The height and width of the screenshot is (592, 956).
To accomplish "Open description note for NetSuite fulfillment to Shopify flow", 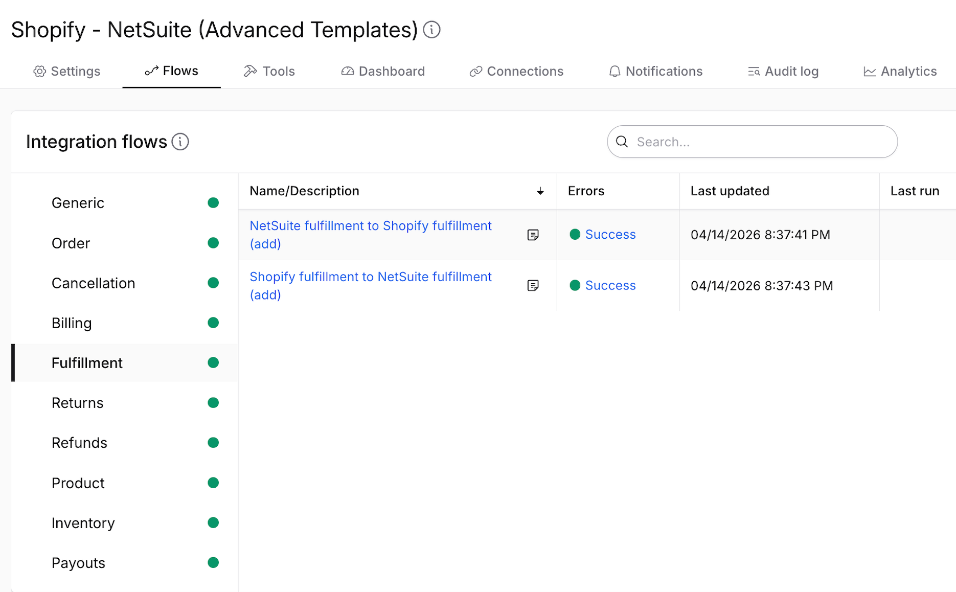I will pyautogui.click(x=533, y=235).
